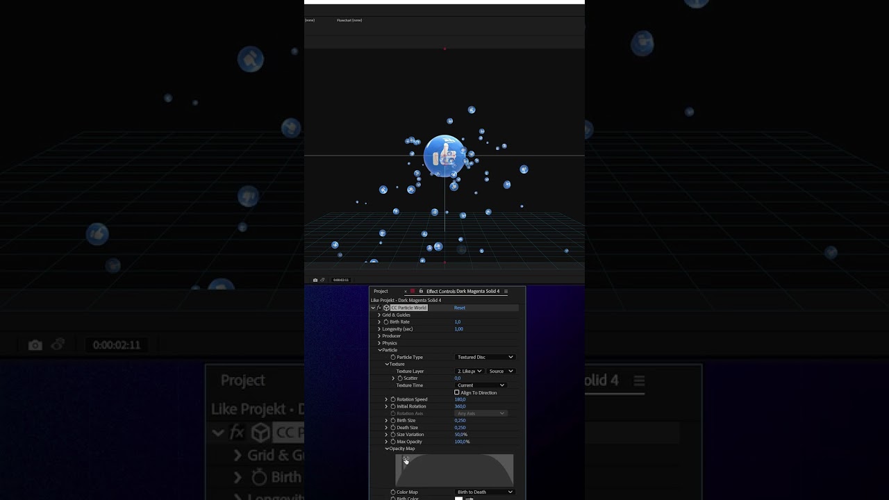Collapse the CC Particle World effect
Image resolution: width=889 pixels, height=500 pixels.
coord(373,308)
